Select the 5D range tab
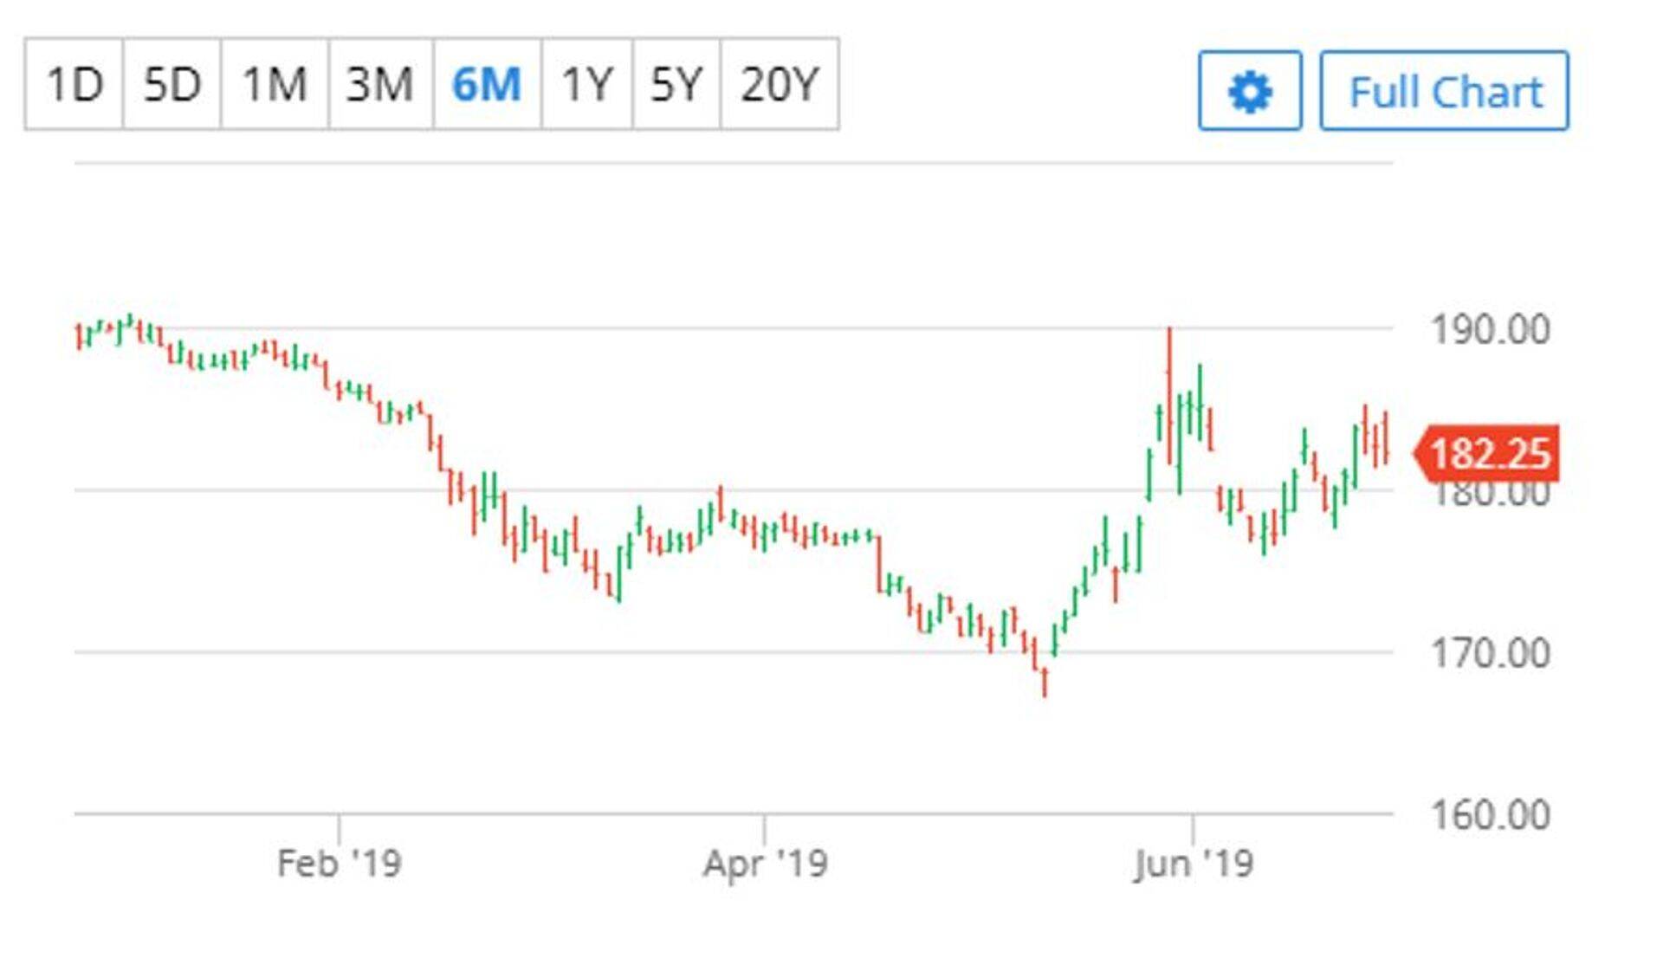1663x965 pixels. point(171,84)
